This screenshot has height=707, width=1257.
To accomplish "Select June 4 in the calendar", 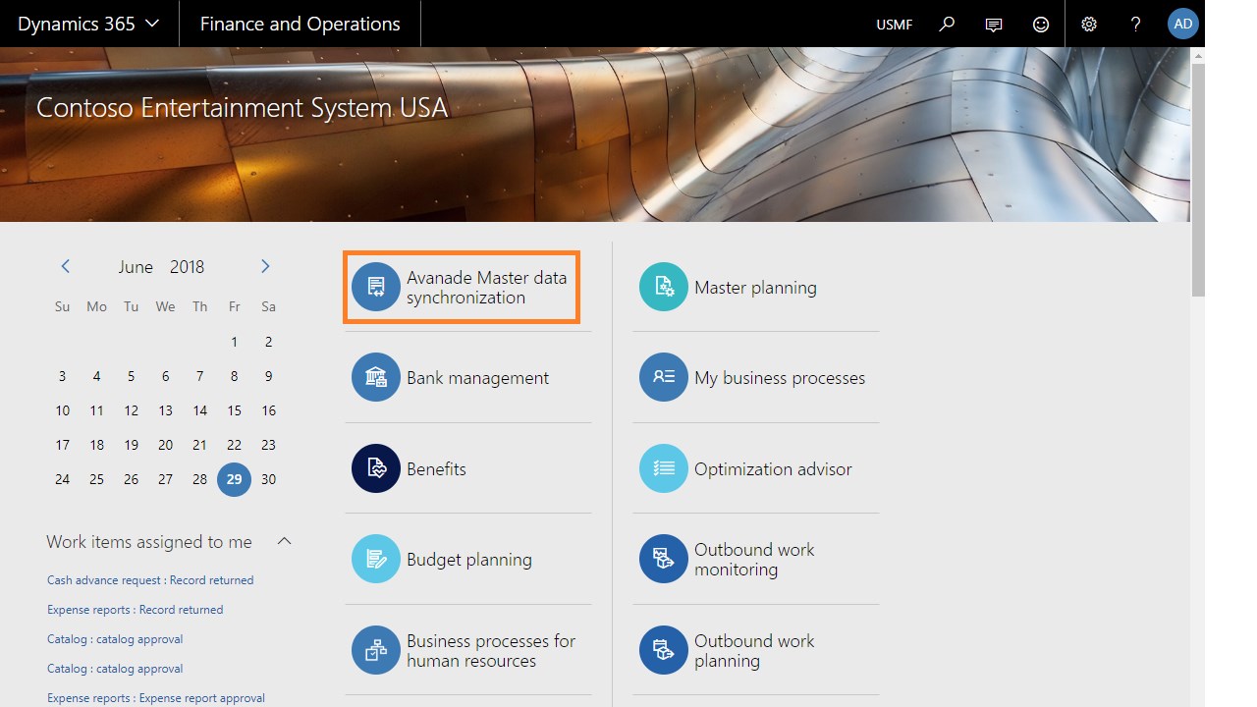I will coord(96,376).
